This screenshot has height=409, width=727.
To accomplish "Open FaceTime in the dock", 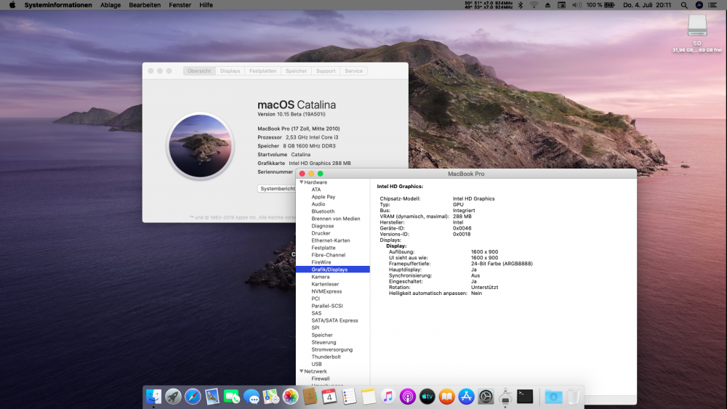I will 231,397.
